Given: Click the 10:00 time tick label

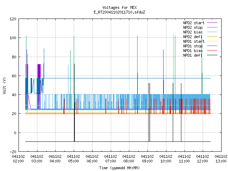Looking at the screenshot, I should click(x=166, y=161).
